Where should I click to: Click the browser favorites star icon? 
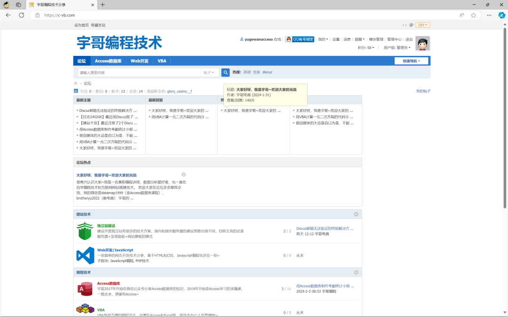474,15
